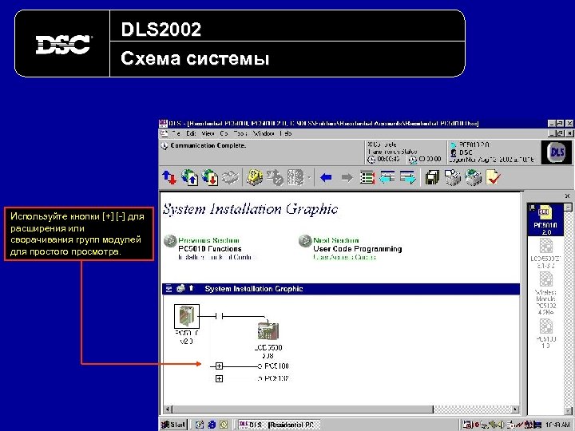Open dropdown arrow beside greyed grid icon
The width and height of the screenshot is (575, 431).
click(x=309, y=178)
